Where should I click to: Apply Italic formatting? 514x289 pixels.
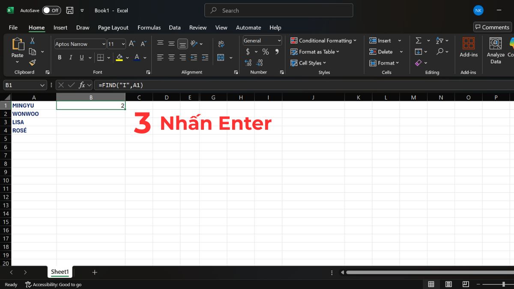70,57
